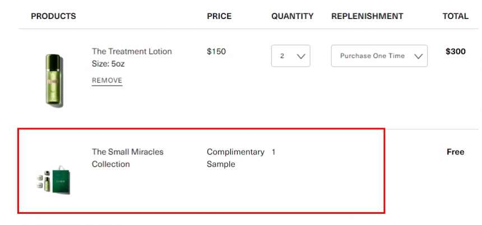Click the REPLENISHMENT column header

(367, 16)
